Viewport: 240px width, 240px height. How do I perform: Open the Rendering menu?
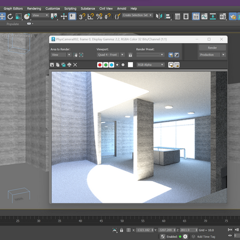(x=34, y=9)
